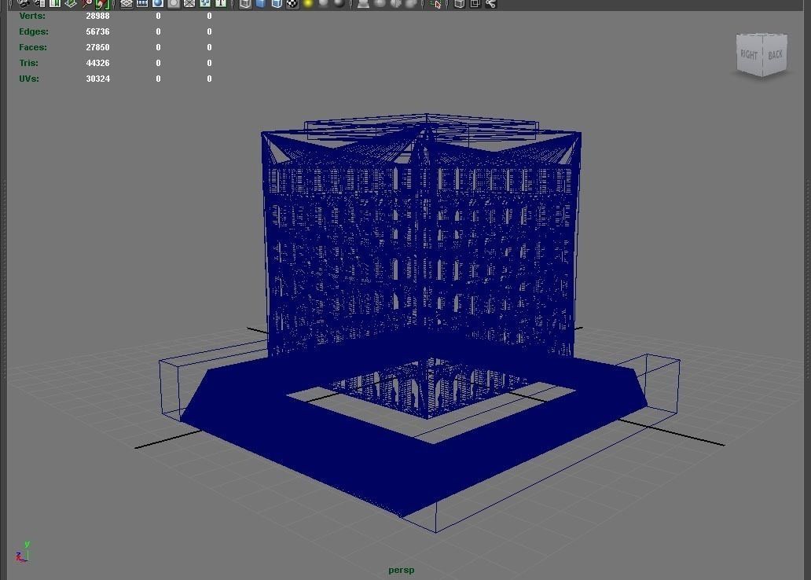Open the Grease Pencil tool icon
This screenshot has height=580, width=811.
102,4
